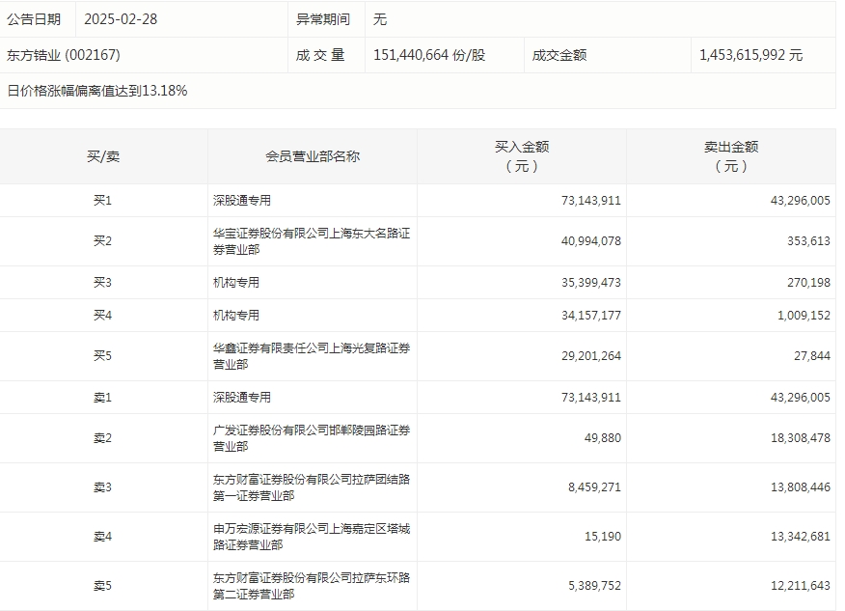Select buy amount 40,994,078
845x611 pixels.
click(591, 241)
